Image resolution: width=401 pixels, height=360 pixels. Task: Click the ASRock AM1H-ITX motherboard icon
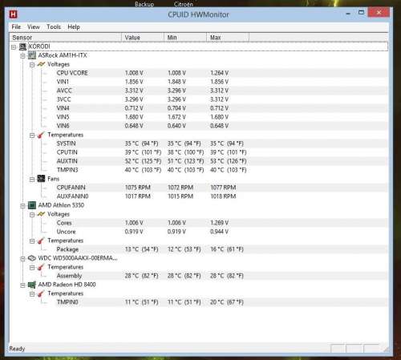tap(32, 55)
